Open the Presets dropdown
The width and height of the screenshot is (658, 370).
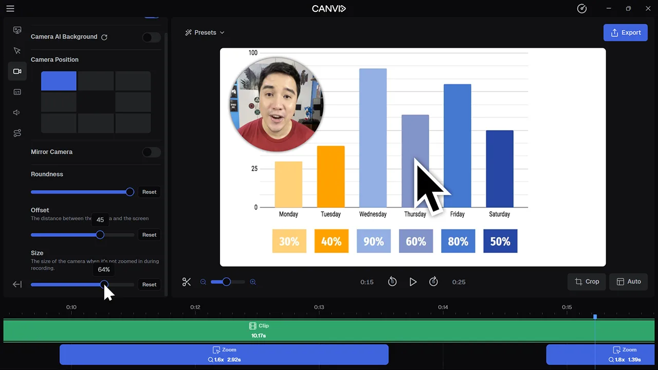[x=205, y=32]
